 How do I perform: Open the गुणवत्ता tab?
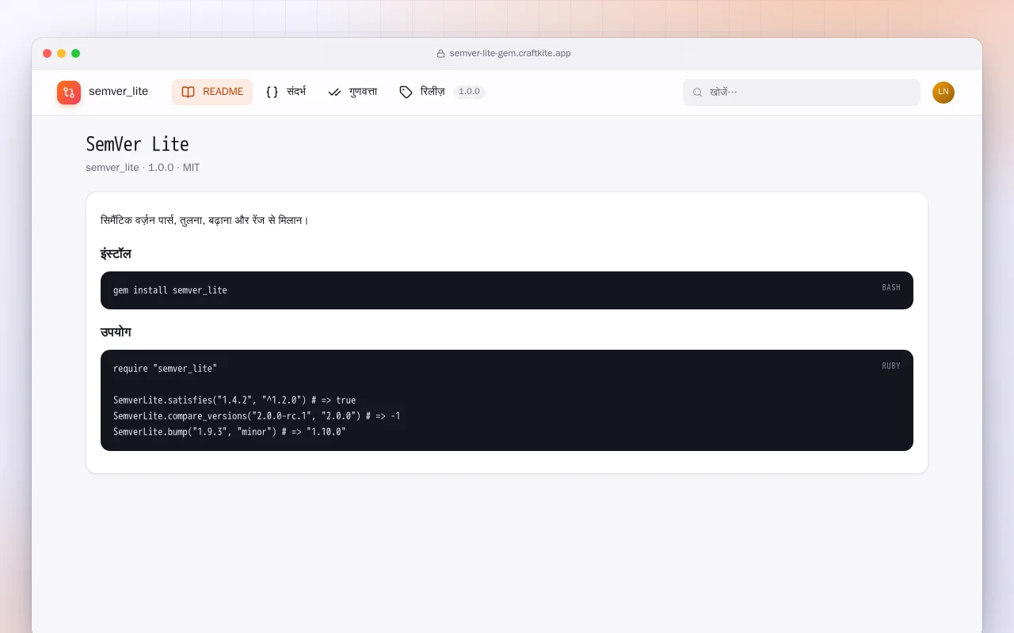[x=353, y=92]
